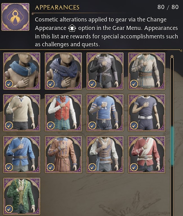183x216 pixels.
Task: Click the teal scrollbar handle
Action: pyautogui.click(x=172, y=146)
